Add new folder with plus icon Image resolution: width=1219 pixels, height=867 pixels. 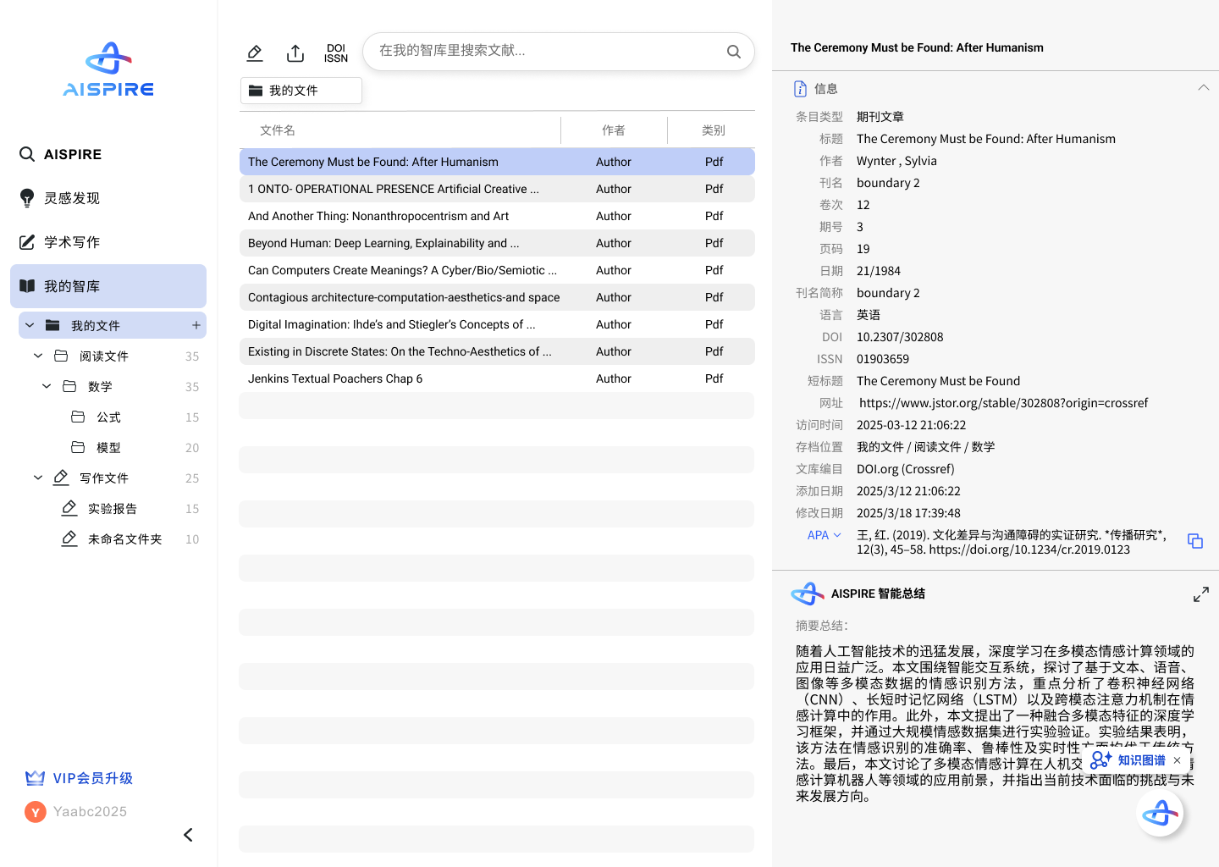pyautogui.click(x=196, y=325)
